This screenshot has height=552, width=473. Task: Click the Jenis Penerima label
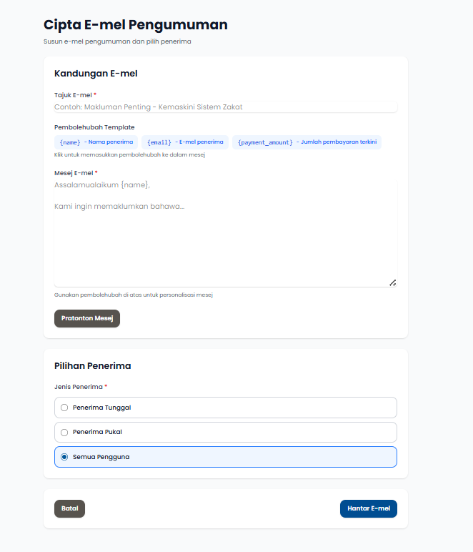point(79,387)
